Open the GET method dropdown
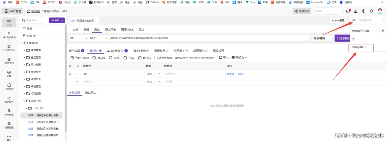This screenshot has height=141, width=387. 99,38
